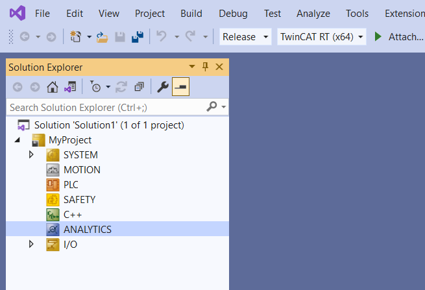This screenshot has width=425, height=290.
Task: Click the search magnifier icon
Action: tap(212, 106)
